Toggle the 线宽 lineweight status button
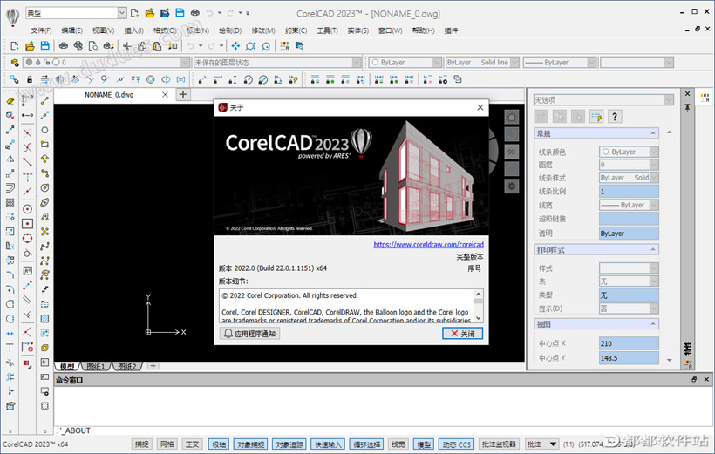The width and height of the screenshot is (715, 454). pyautogui.click(x=398, y=444)
